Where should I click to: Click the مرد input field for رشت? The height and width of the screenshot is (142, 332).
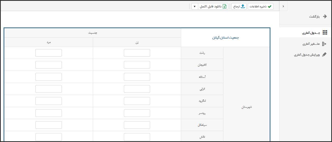point(49,53)
